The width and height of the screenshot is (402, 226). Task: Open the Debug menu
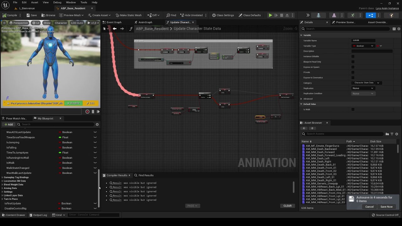(57, 3)
